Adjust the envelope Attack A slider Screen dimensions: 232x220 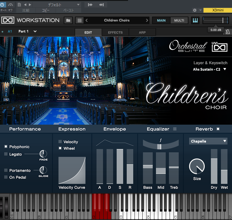(99, 166)
